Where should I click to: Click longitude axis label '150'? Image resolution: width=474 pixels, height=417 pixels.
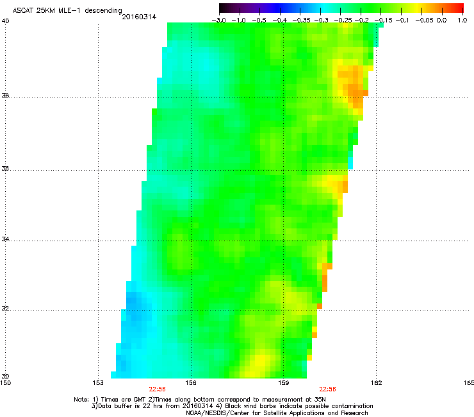[6, 383]
